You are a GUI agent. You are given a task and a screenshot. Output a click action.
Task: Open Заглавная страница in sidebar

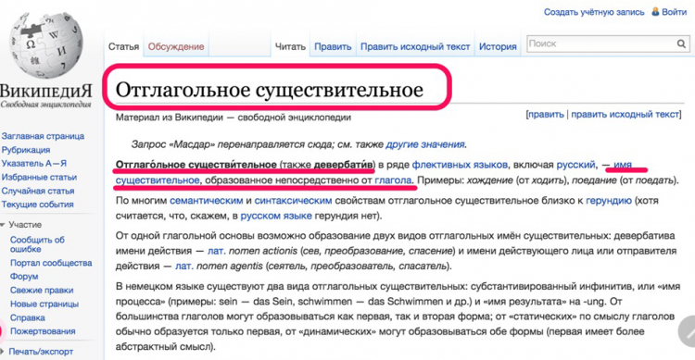[43, 136]
